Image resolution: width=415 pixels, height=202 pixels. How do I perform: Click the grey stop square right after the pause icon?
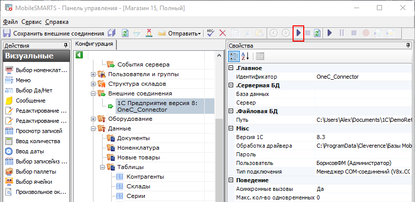click(354, 33)
